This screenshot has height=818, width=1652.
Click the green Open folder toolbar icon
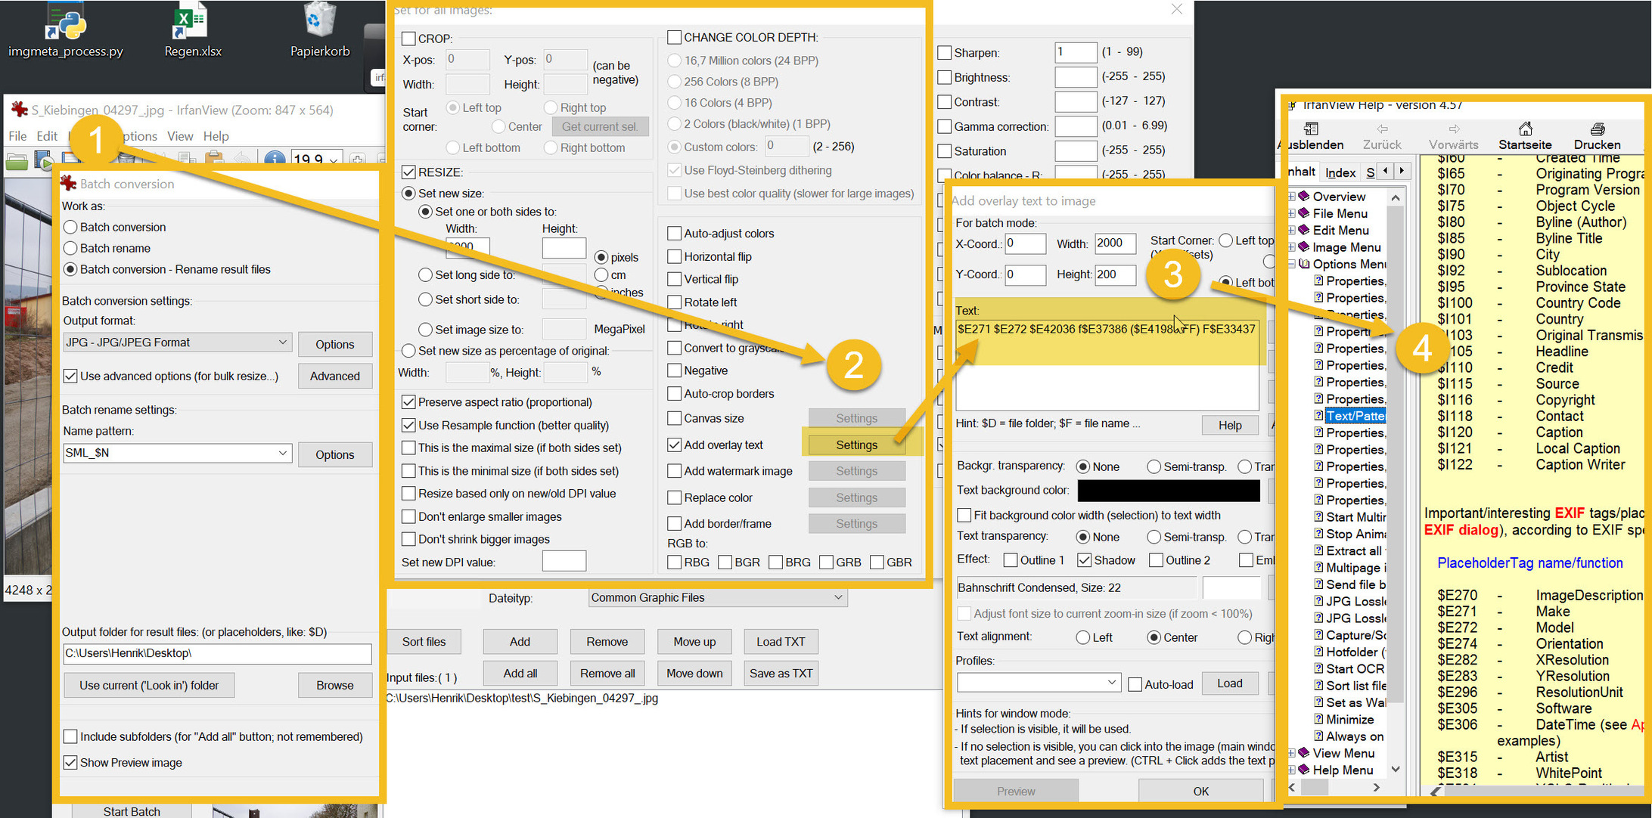tap(17, 160)
